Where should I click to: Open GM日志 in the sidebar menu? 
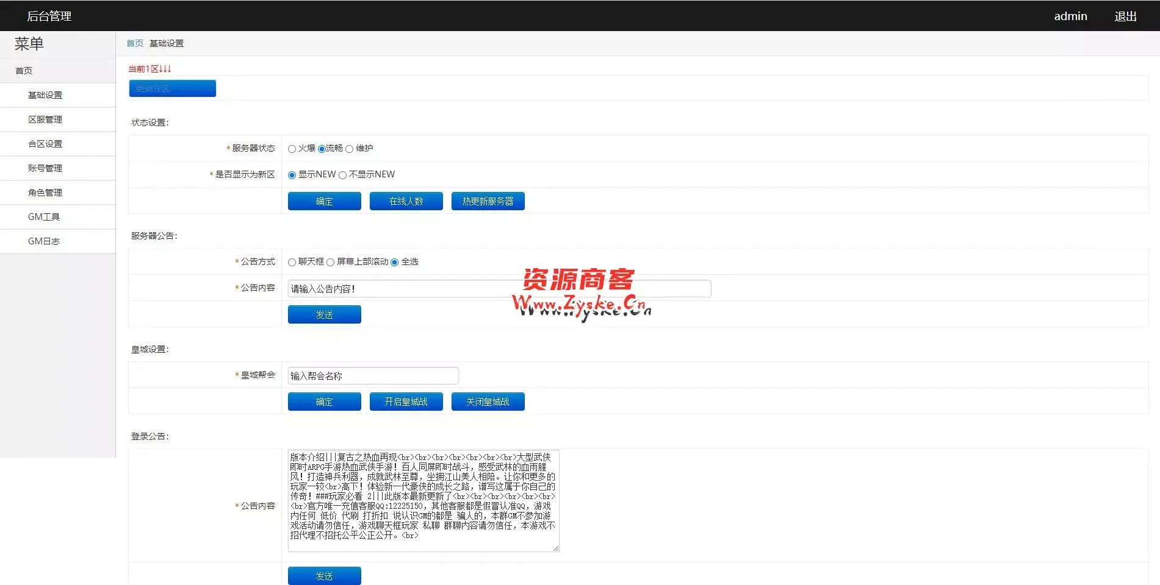[x=57, y=241]
